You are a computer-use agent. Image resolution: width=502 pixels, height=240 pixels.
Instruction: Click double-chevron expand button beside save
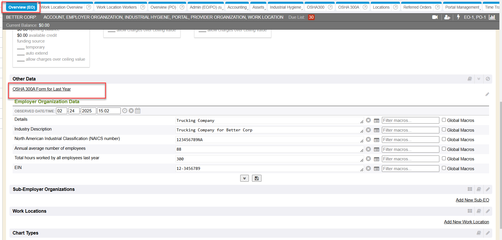coord(245,178)
